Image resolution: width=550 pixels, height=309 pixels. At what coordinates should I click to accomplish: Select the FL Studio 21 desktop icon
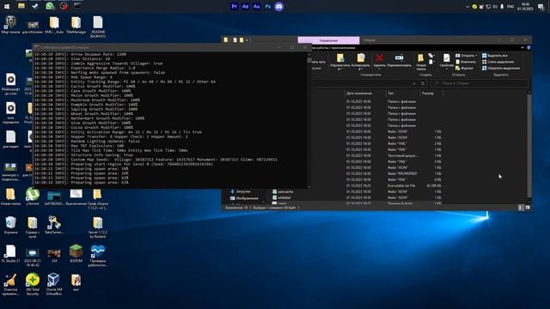[10, 254]
